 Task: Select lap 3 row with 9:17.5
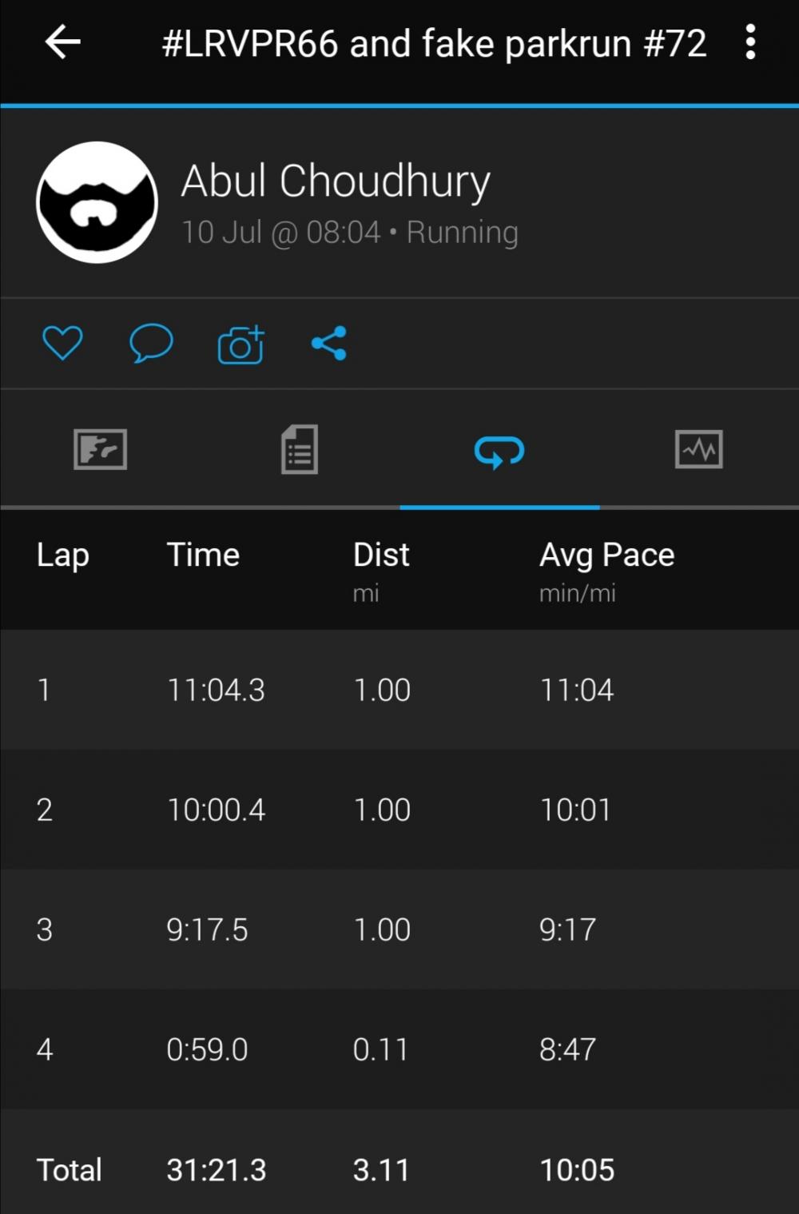point(399,929)
